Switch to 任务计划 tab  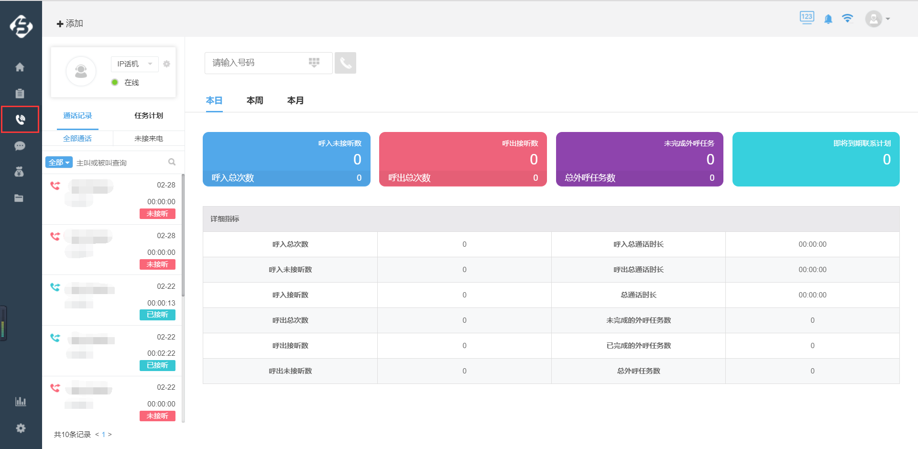click(149, 116)
